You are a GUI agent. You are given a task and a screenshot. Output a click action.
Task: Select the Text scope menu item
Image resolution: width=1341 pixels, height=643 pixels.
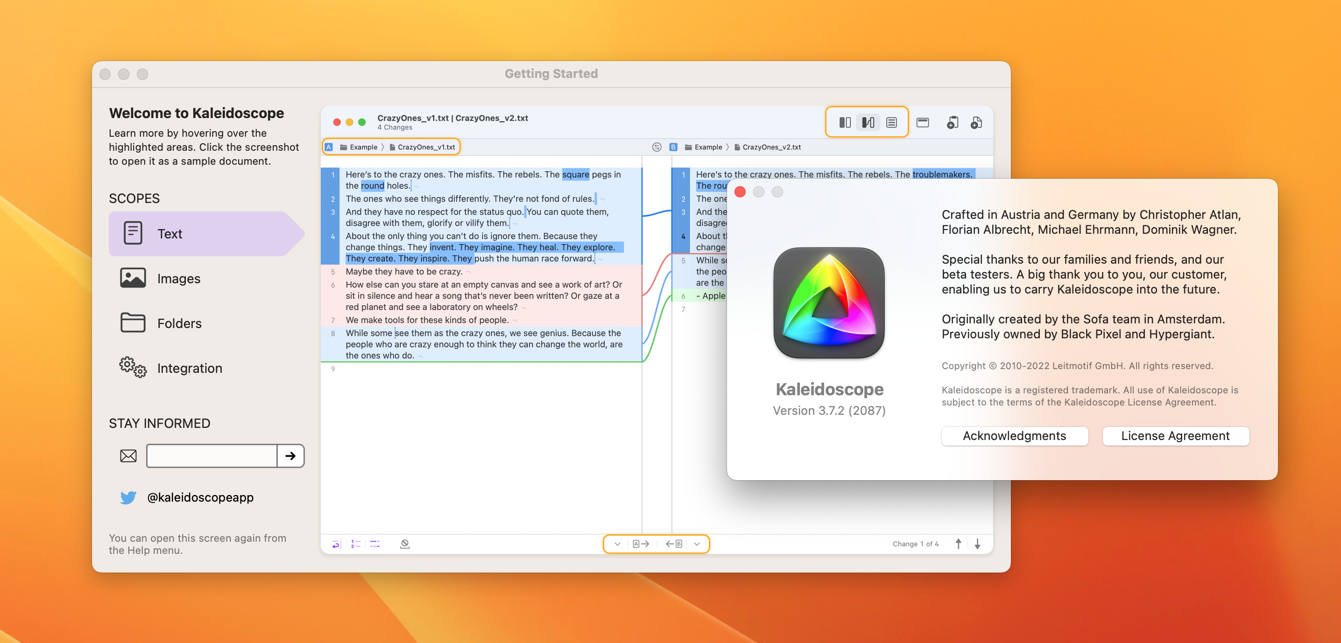pos(205,232)
